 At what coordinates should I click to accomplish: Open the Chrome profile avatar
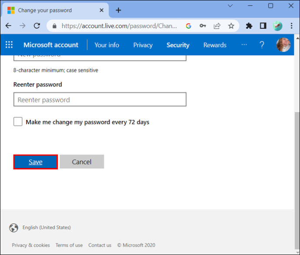coord(277,26)
